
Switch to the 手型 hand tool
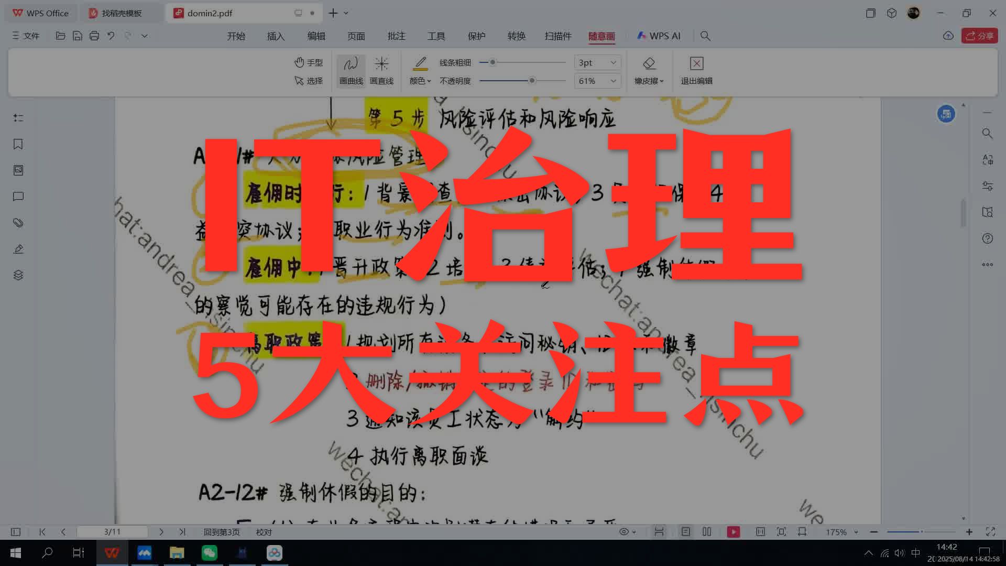pos(309,62)
